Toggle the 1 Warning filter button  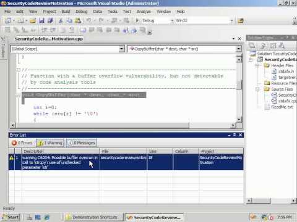(x=50, y=142)
